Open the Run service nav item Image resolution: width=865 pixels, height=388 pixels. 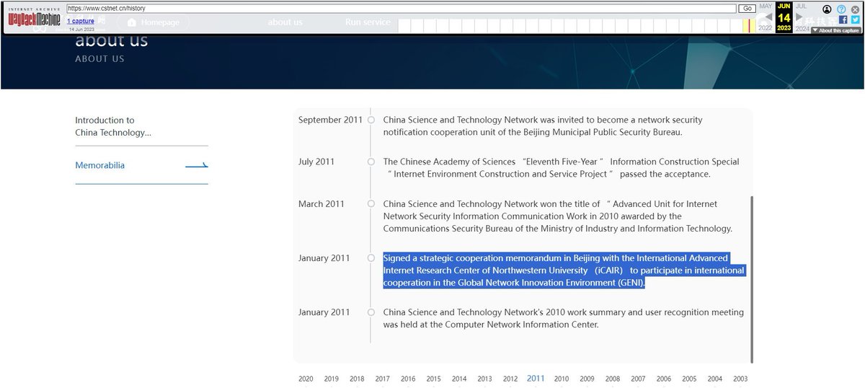point(368,22)
